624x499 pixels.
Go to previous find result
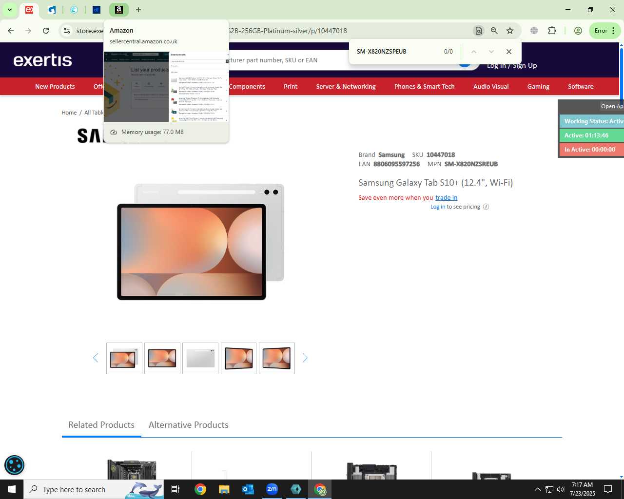pyautogui.click(x=473, y=52)
